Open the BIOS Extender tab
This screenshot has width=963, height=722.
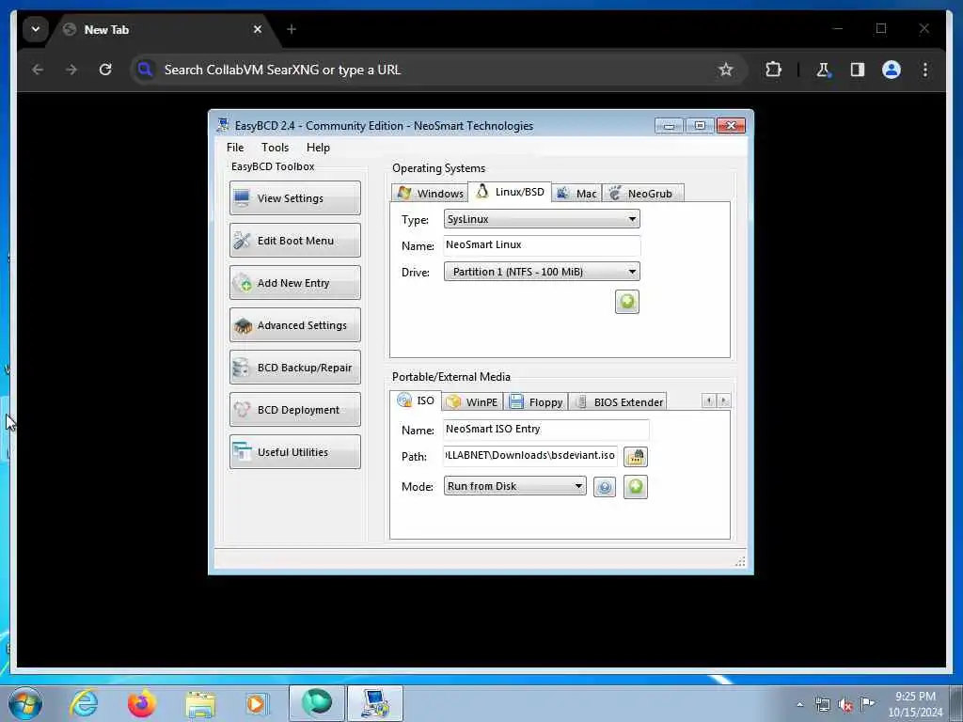coord(618,402)
